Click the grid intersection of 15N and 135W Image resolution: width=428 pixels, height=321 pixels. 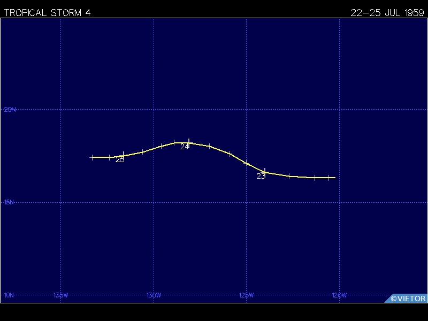tap(60, 202)
